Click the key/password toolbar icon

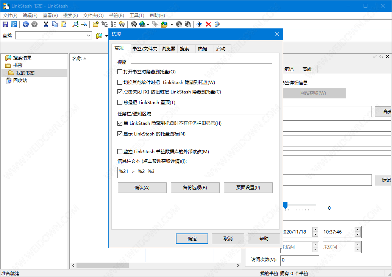pos(14,24)
